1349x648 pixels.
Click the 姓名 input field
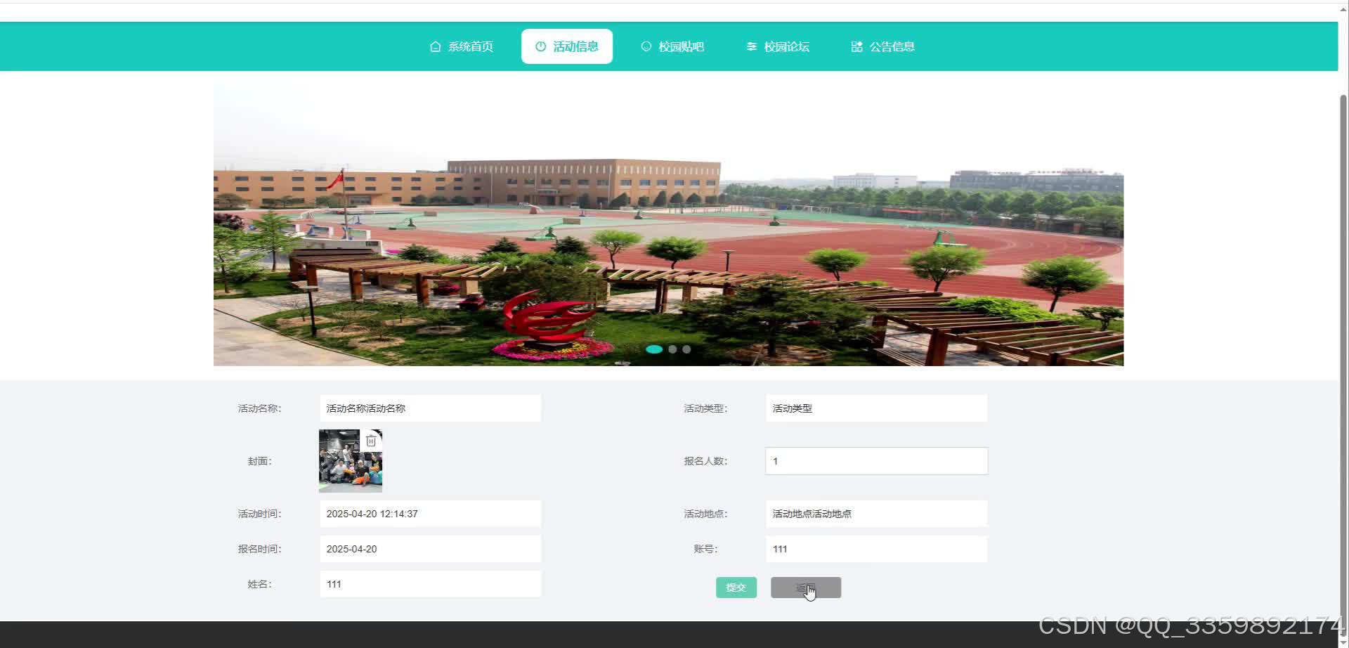[430, 584]
